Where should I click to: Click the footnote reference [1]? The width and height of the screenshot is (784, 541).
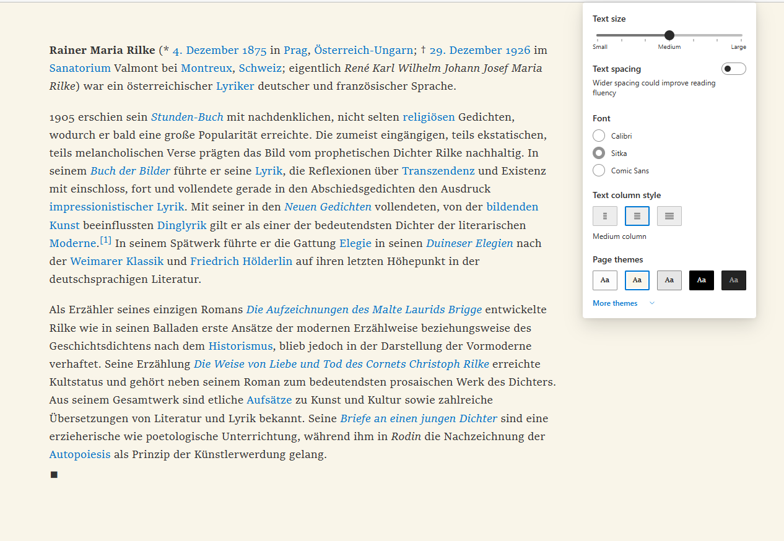click(x=106, y=240)
